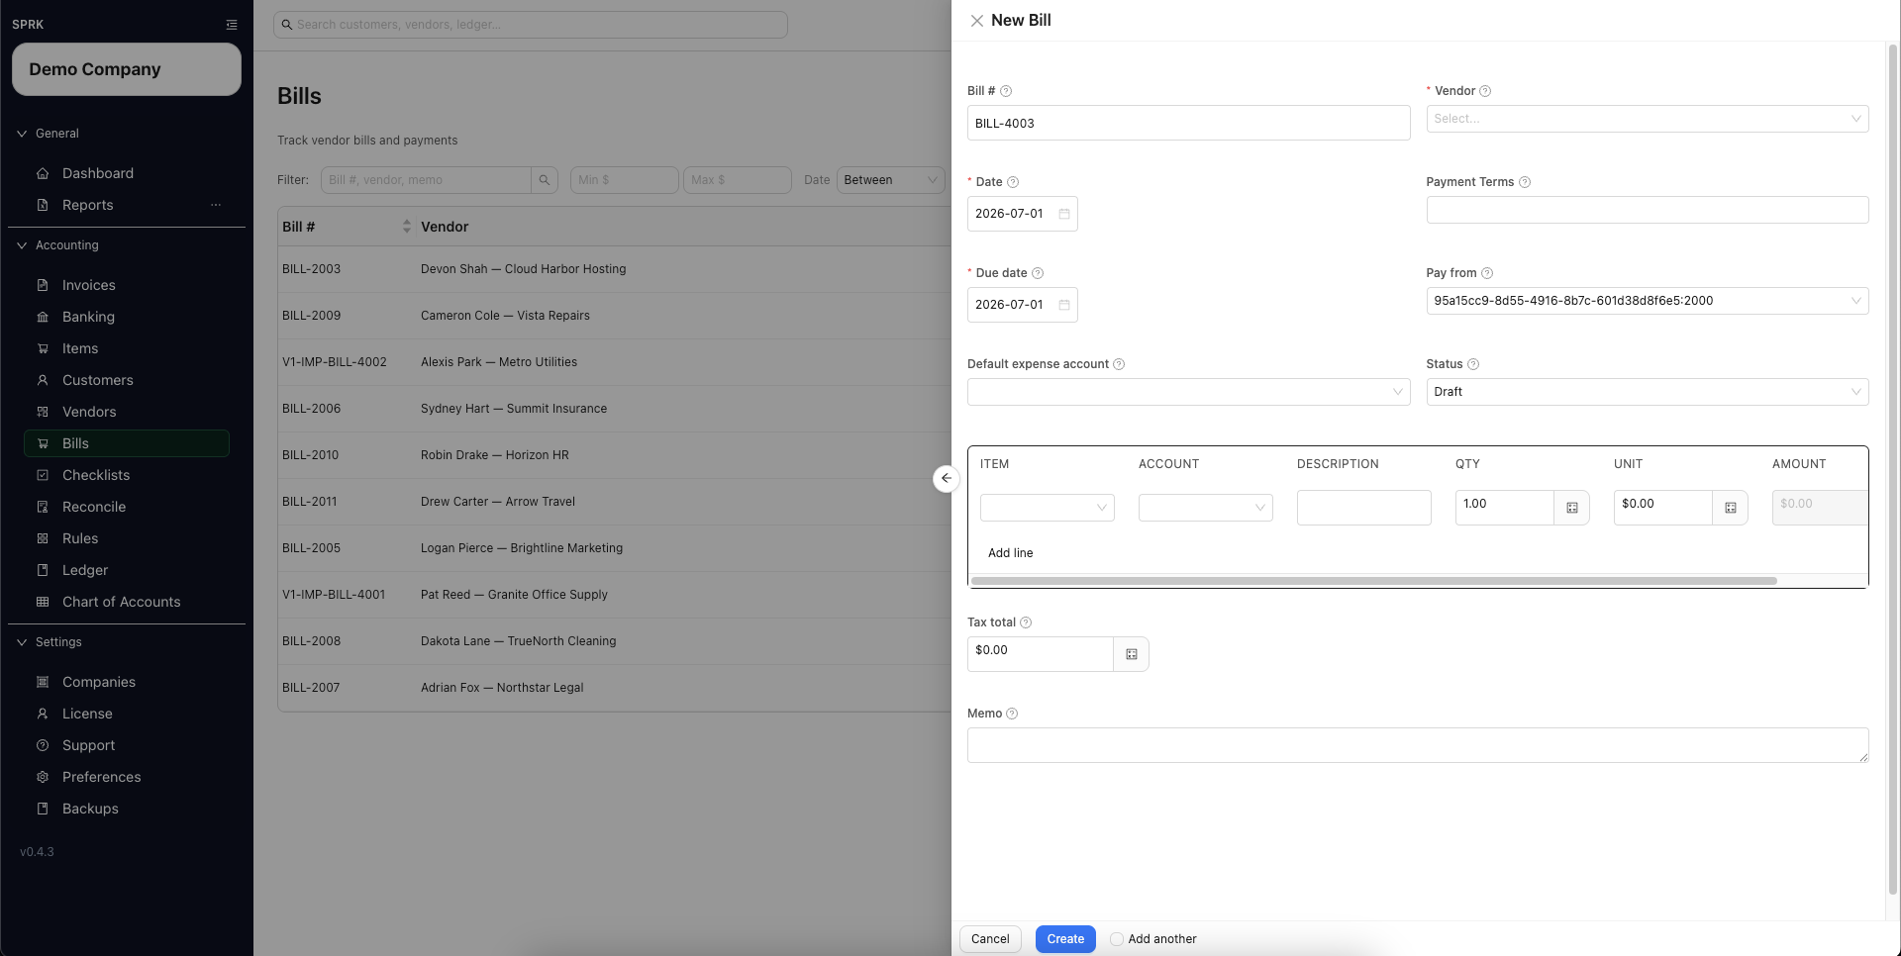This screenshot has height=956, width=1901.
Task: Click the help icon next to Payment Terms
Action: 1525,182
